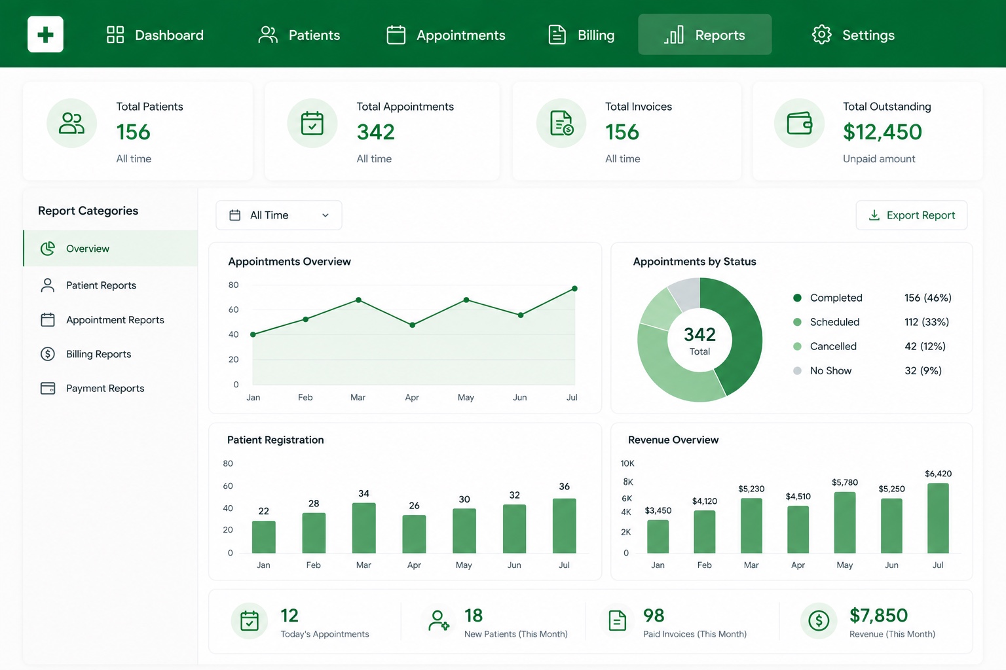The image size is (1006, 670).
Task: Open the Billing tab
Action: [x=582, y=35]
